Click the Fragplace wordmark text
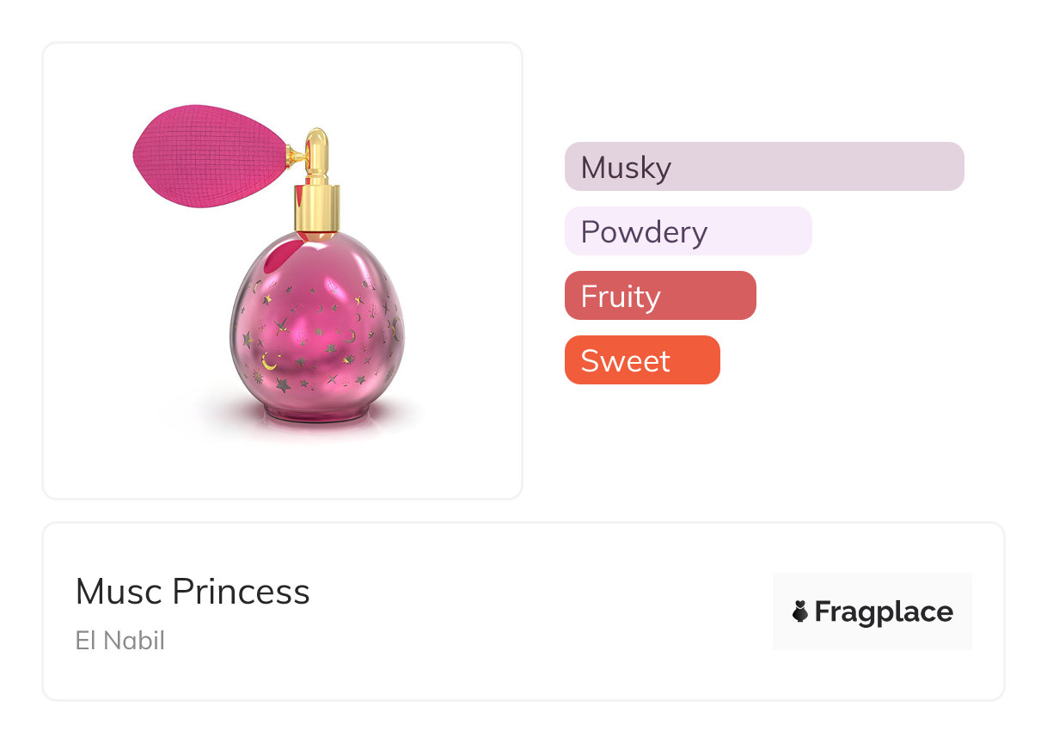The image size is (1047, 743). pos(883,611)
